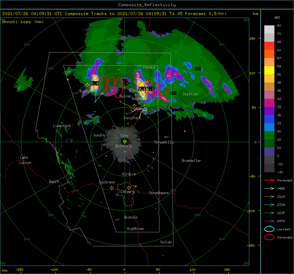
Task: Click the Lake Louise label
Action: pyautogui.click(x=25, y=160)
